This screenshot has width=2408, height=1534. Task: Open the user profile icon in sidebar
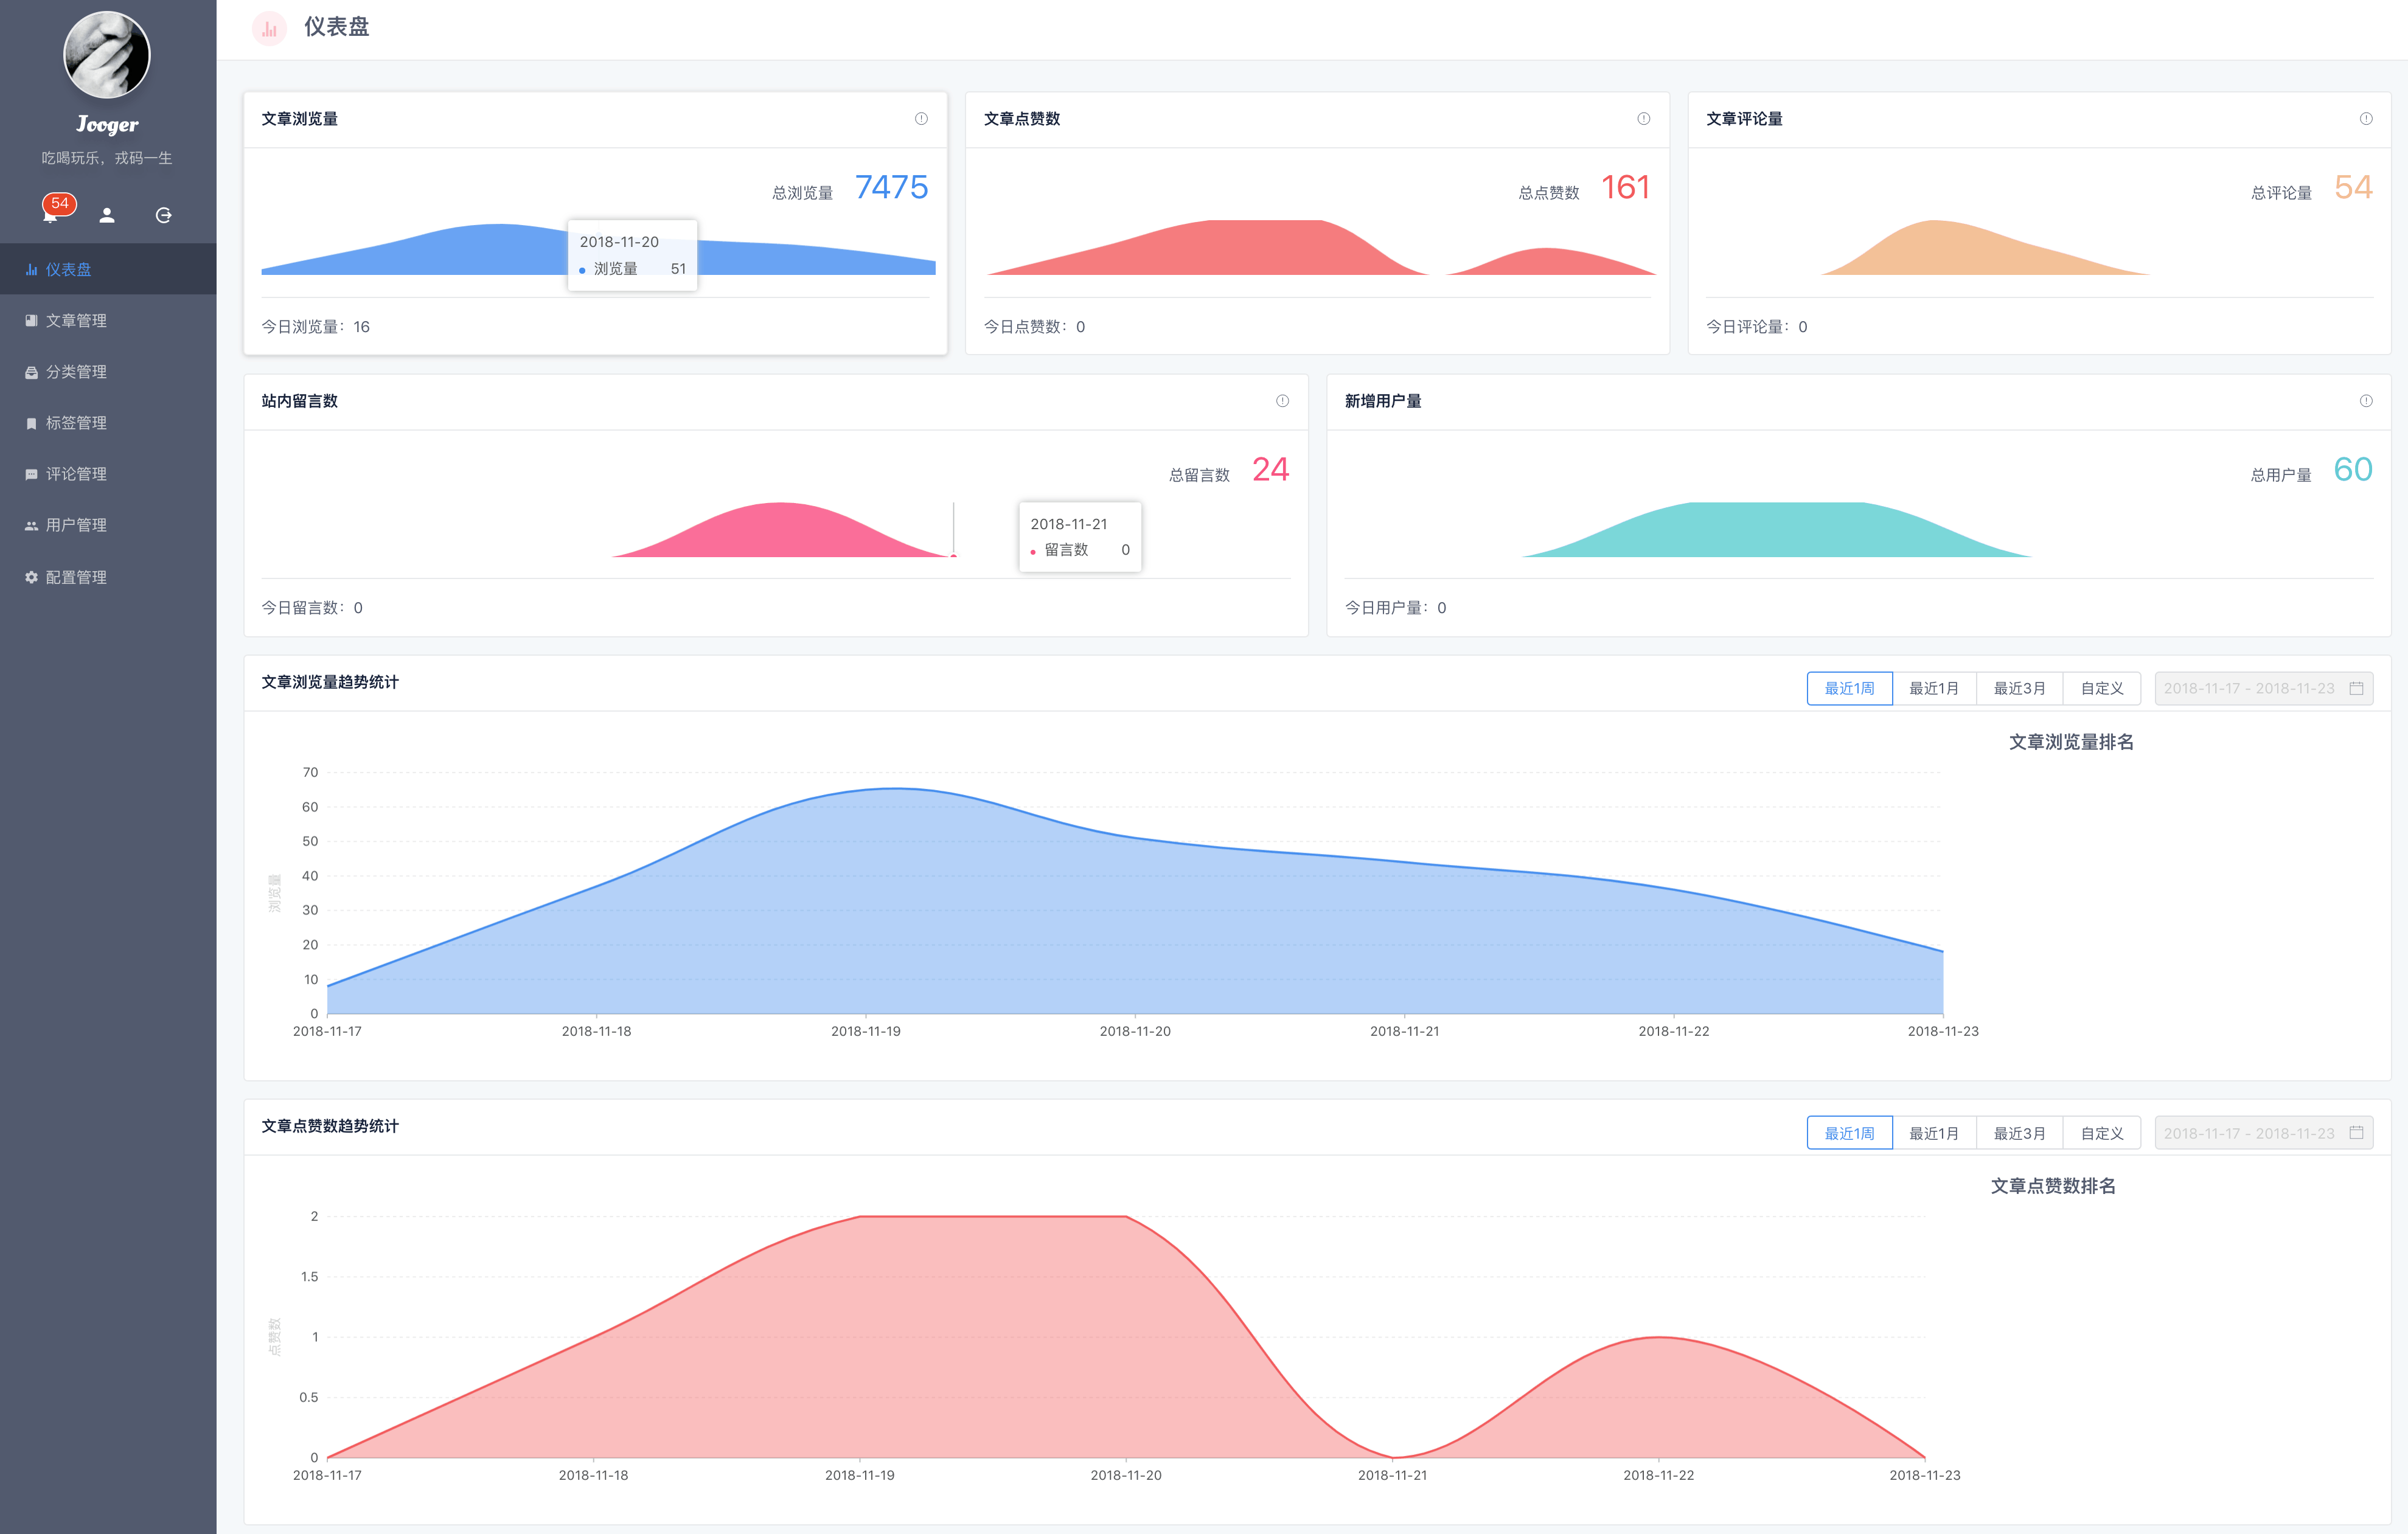[x=107, y=215]
